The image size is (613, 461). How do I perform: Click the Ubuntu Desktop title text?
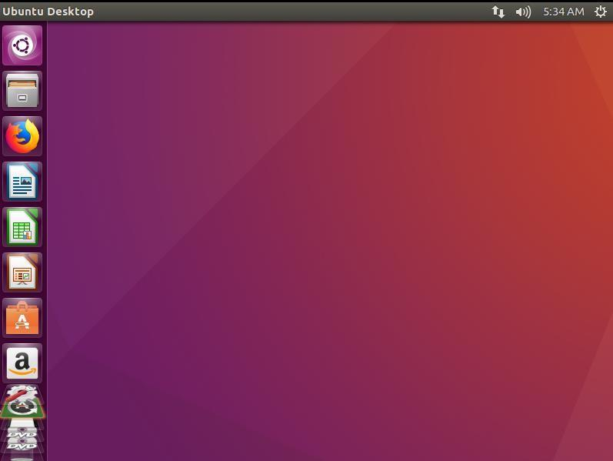(x=48, y=12)
